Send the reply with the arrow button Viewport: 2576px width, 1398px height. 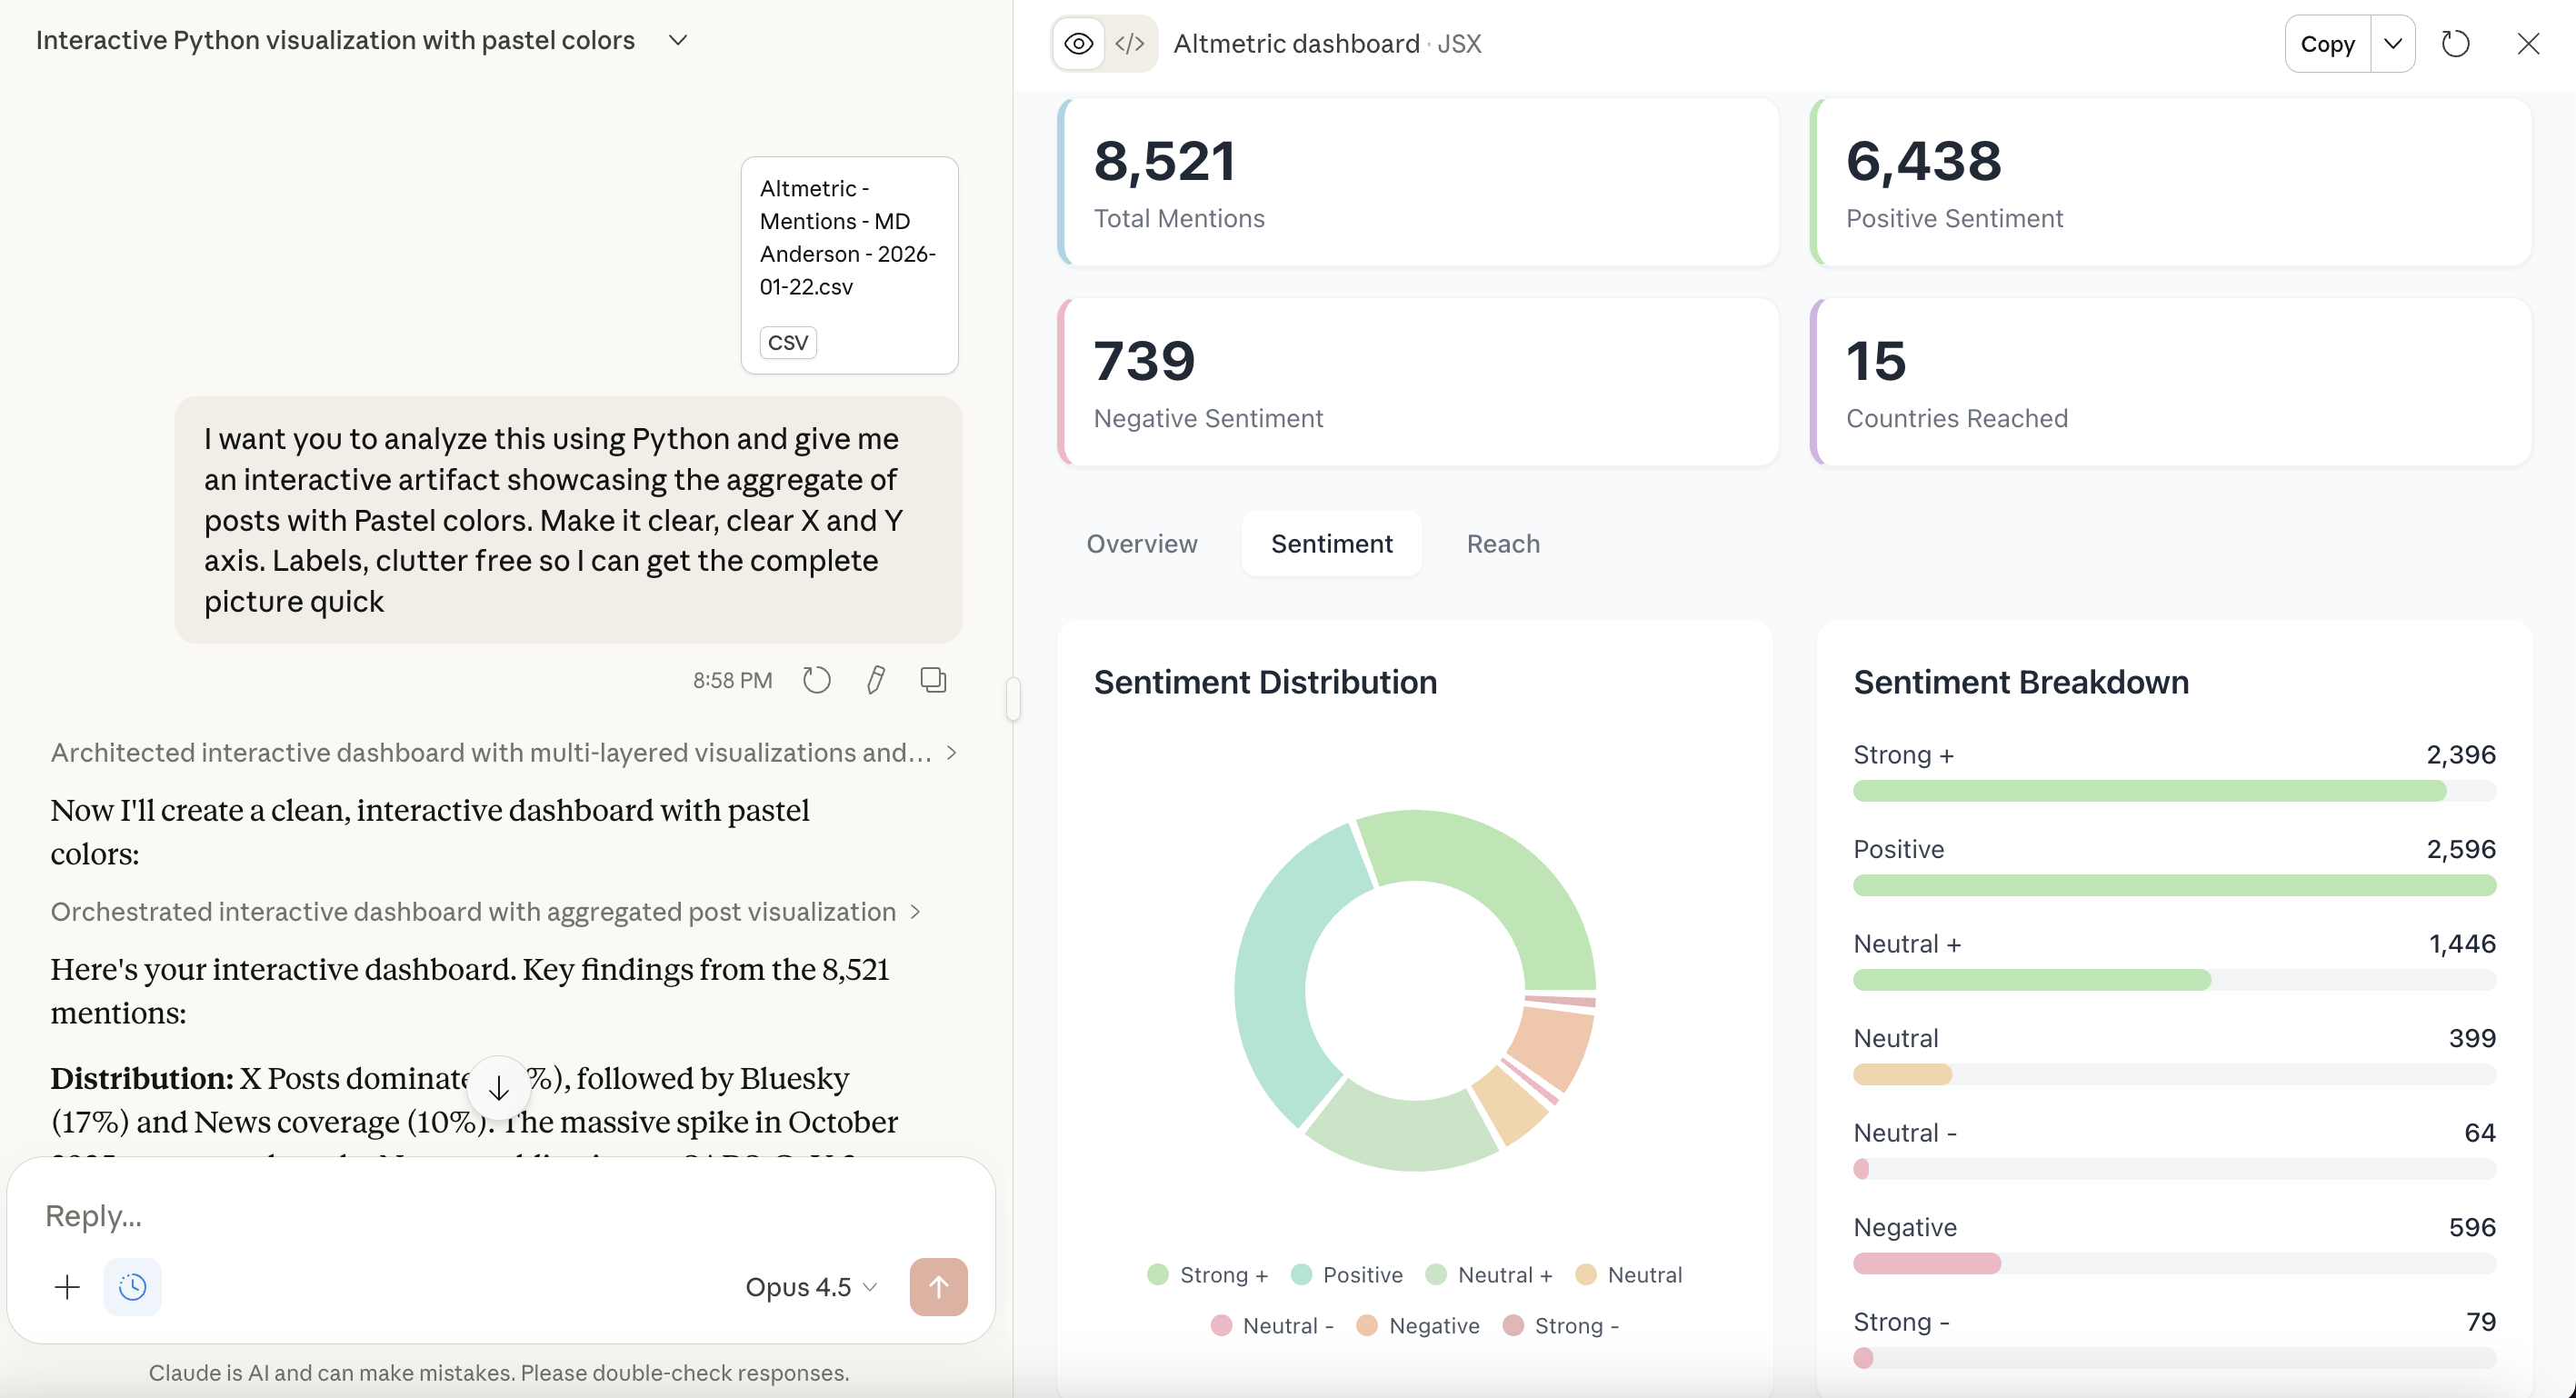pos(938,1287)
